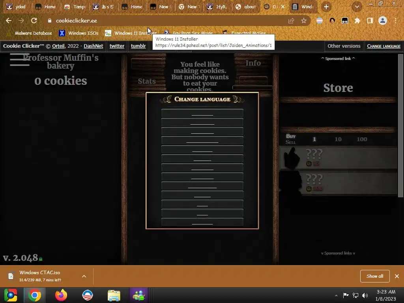Set store bulk amount to 10
Viewport: 404px width, 303px height.
[338, 139]
